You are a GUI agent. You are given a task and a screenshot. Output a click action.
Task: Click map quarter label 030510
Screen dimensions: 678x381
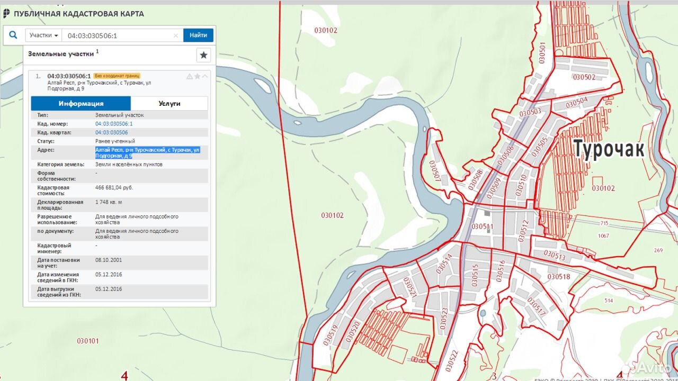pyautogui.click(x=521, y=185)
